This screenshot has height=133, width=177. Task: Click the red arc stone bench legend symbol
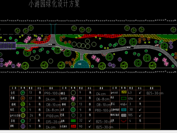(124, 121)
